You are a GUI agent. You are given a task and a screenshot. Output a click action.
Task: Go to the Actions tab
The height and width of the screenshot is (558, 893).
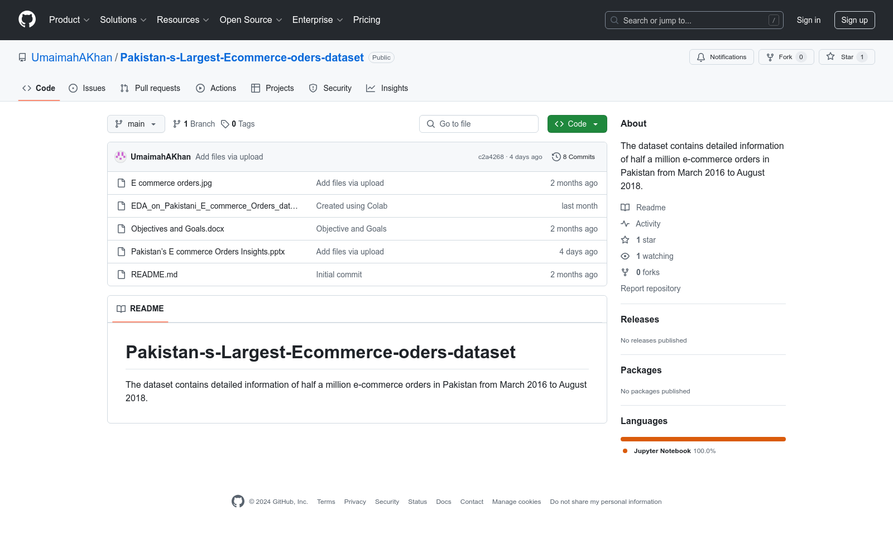216,88
